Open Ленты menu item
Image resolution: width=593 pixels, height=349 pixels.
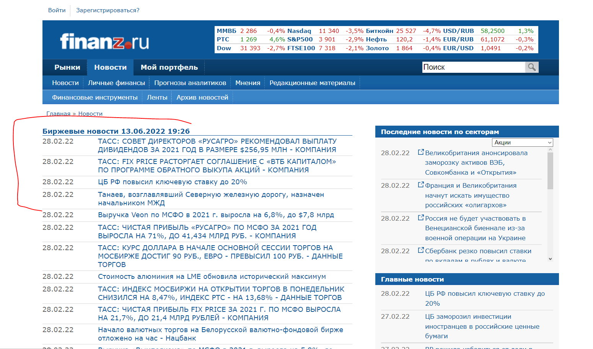point(157,97)
